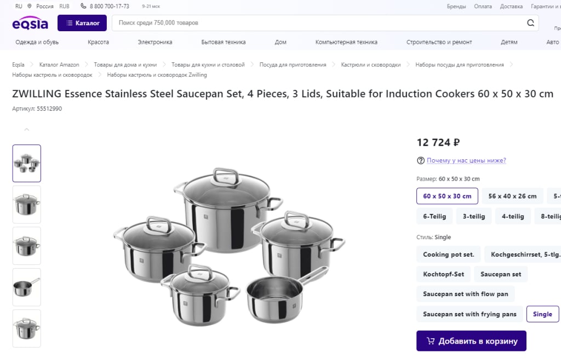561x359 pixels.
Task: Choose the Cooking pot set. style
Action: click(448, 254)
